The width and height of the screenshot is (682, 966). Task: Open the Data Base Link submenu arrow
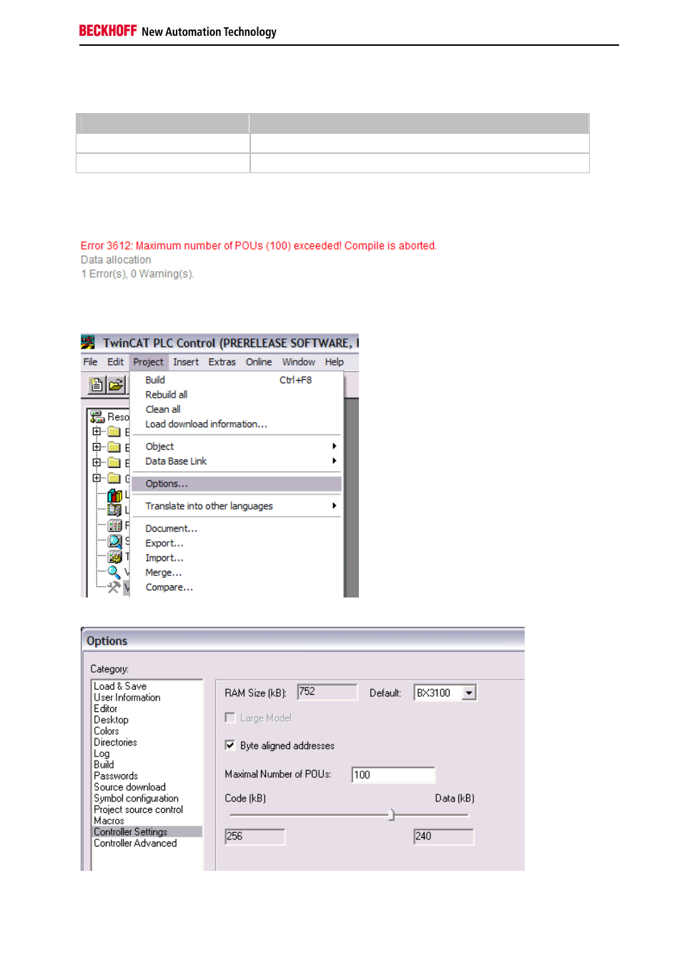[334, 461]
